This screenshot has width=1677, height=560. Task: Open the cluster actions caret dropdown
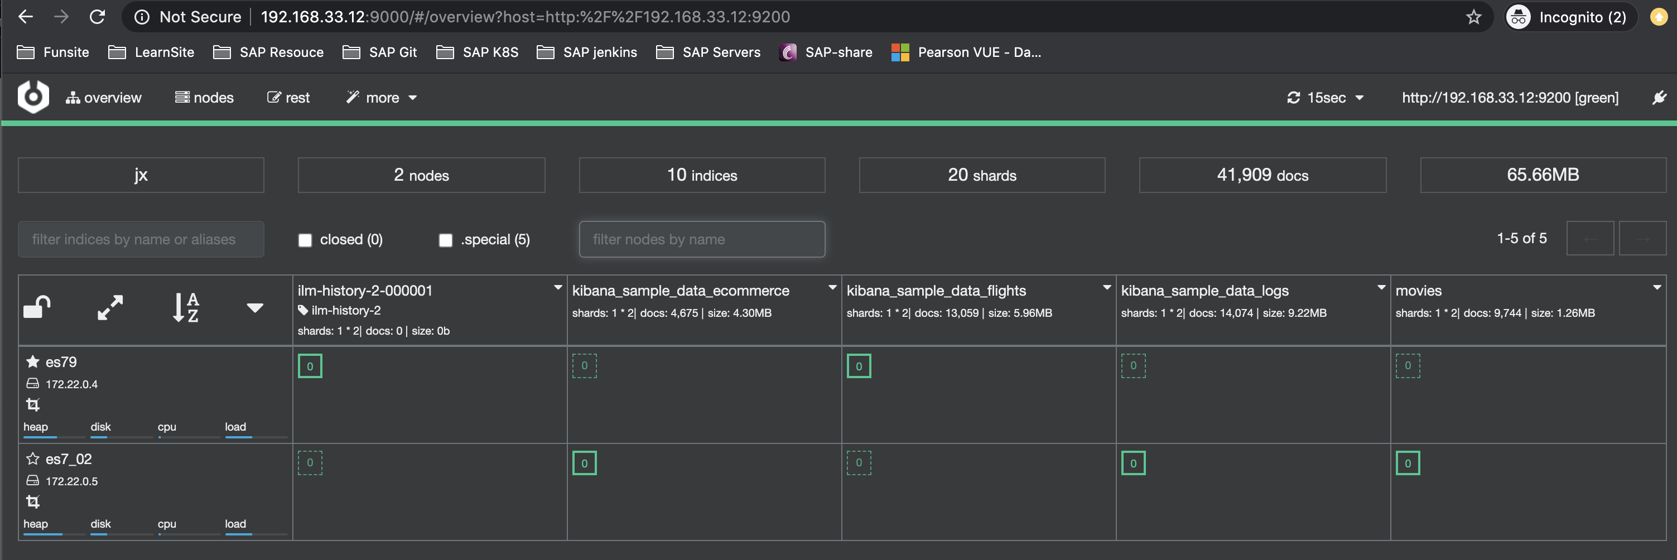pyautogui.click(x=255, y=307)
